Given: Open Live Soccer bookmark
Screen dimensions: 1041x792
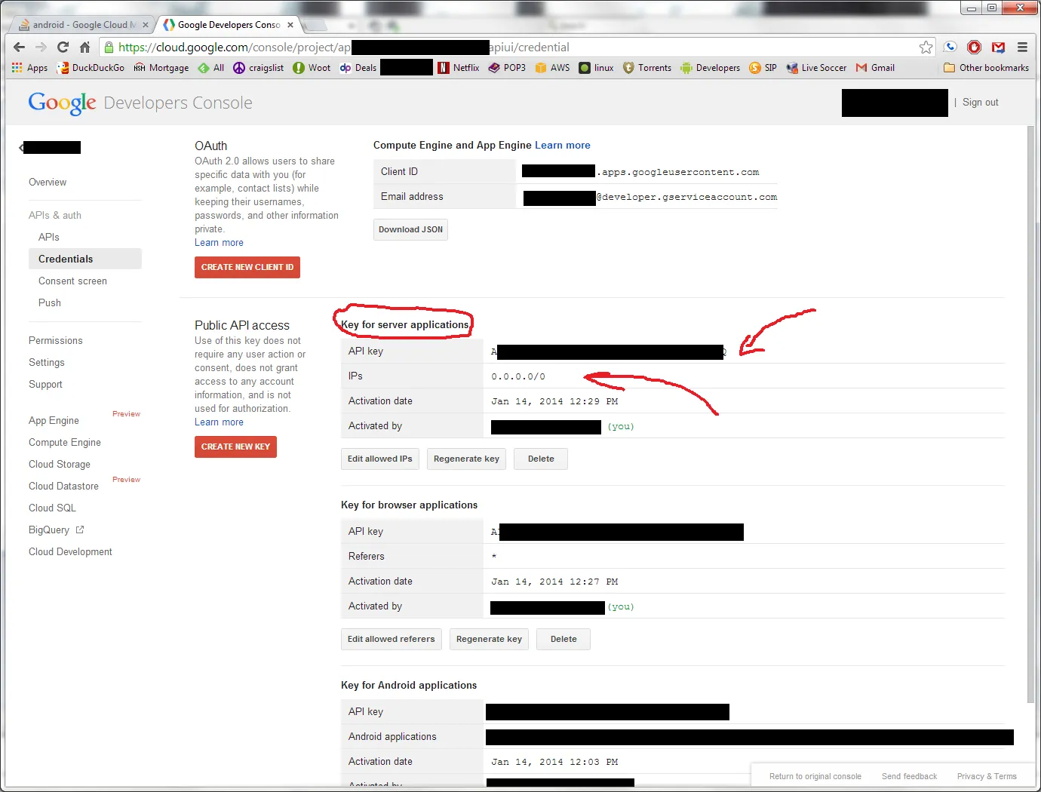Looking at the screenshot, I should tap(816, 68).
